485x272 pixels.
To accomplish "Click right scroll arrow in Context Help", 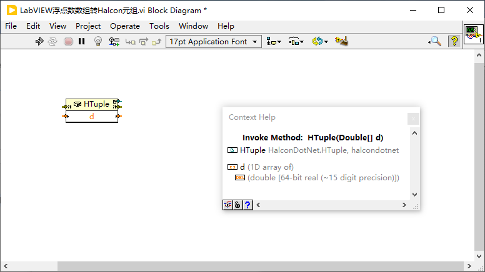I will [404, 205].
